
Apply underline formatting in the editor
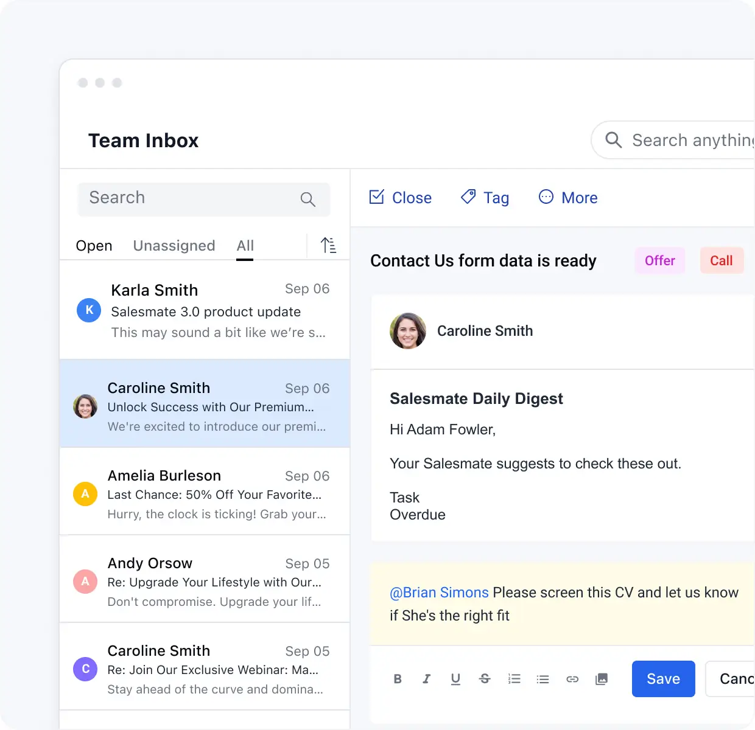coord(455,679)
